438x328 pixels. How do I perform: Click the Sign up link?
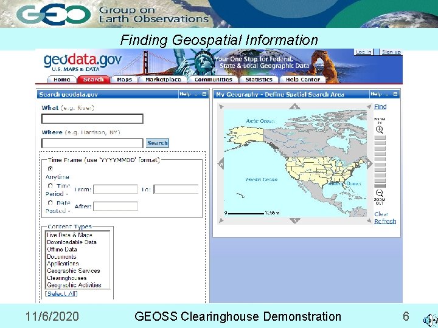[391, 52]
